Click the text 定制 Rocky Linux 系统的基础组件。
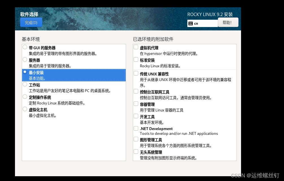This screenshot has width=284, height=181. pos(57,103)
